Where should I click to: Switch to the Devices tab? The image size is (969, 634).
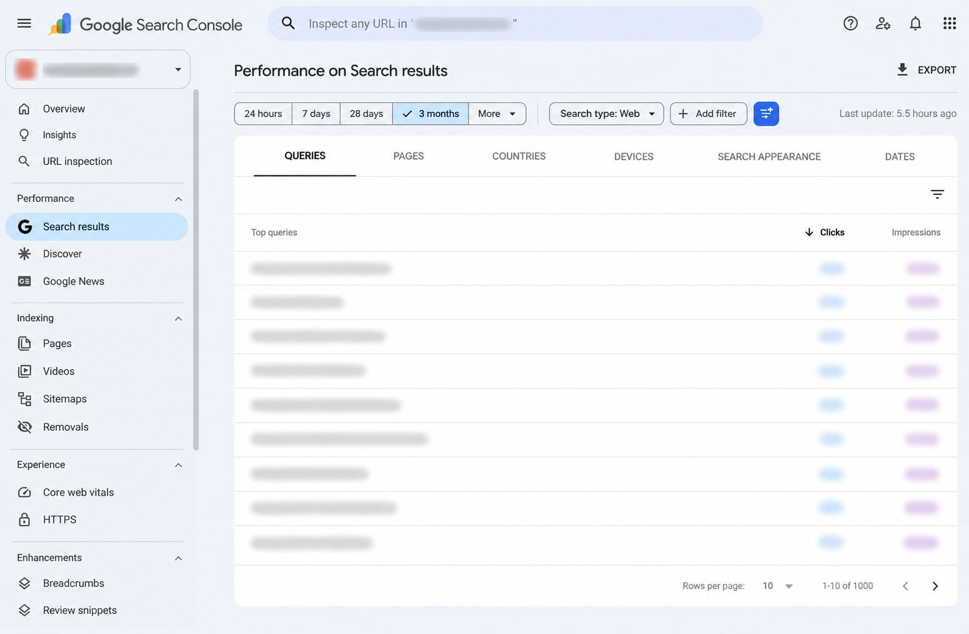[634, 156]
